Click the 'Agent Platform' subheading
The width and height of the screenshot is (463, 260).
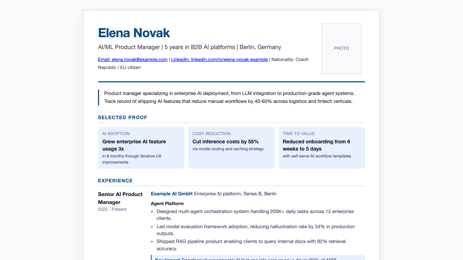pyautogui.click(x=167, y=204)
